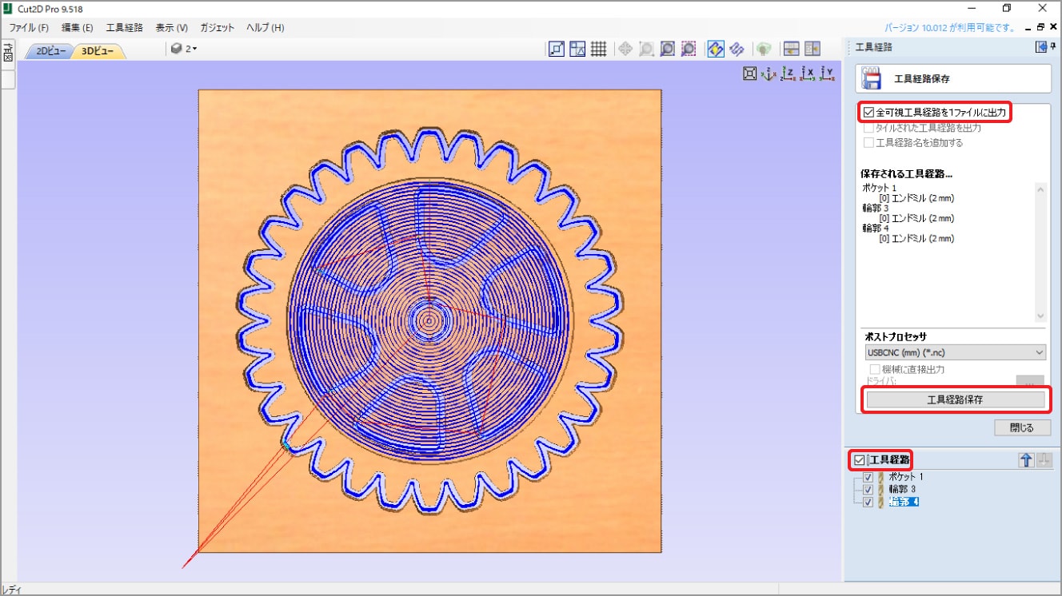Click the zoom-to-fit view icon
The width and height of the screenshot is (1062, 596).
749,74
